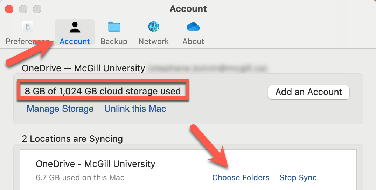Click the Stop Sync link
The height and width of the screenshot is (190, 376).
(x=298, y=177)
